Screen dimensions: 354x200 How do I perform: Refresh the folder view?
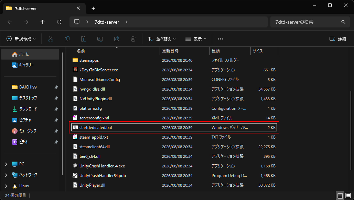pyautogui.click(x=59, y=22)
